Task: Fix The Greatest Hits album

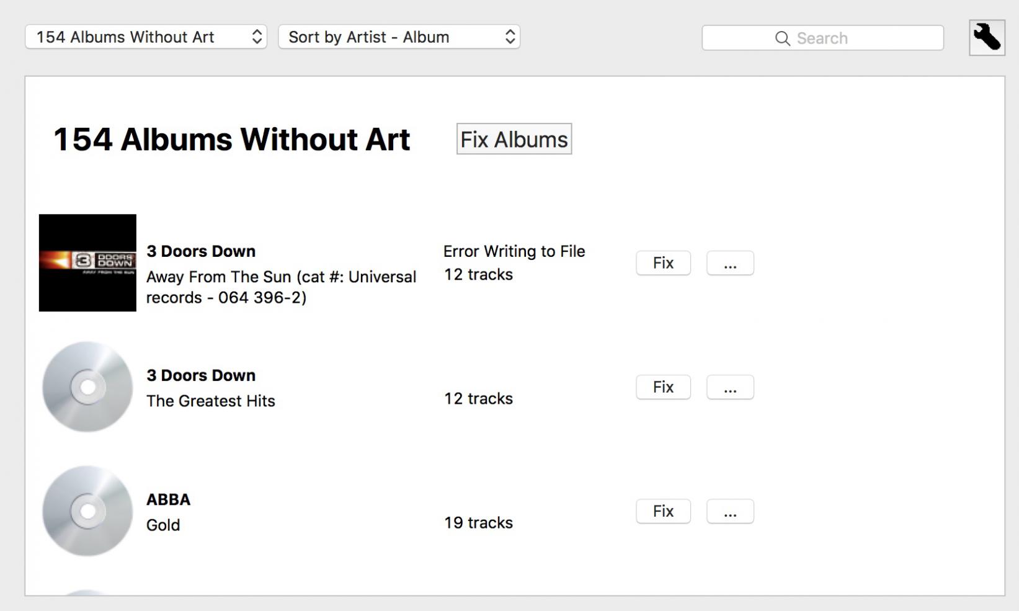Action: [663, 387]
